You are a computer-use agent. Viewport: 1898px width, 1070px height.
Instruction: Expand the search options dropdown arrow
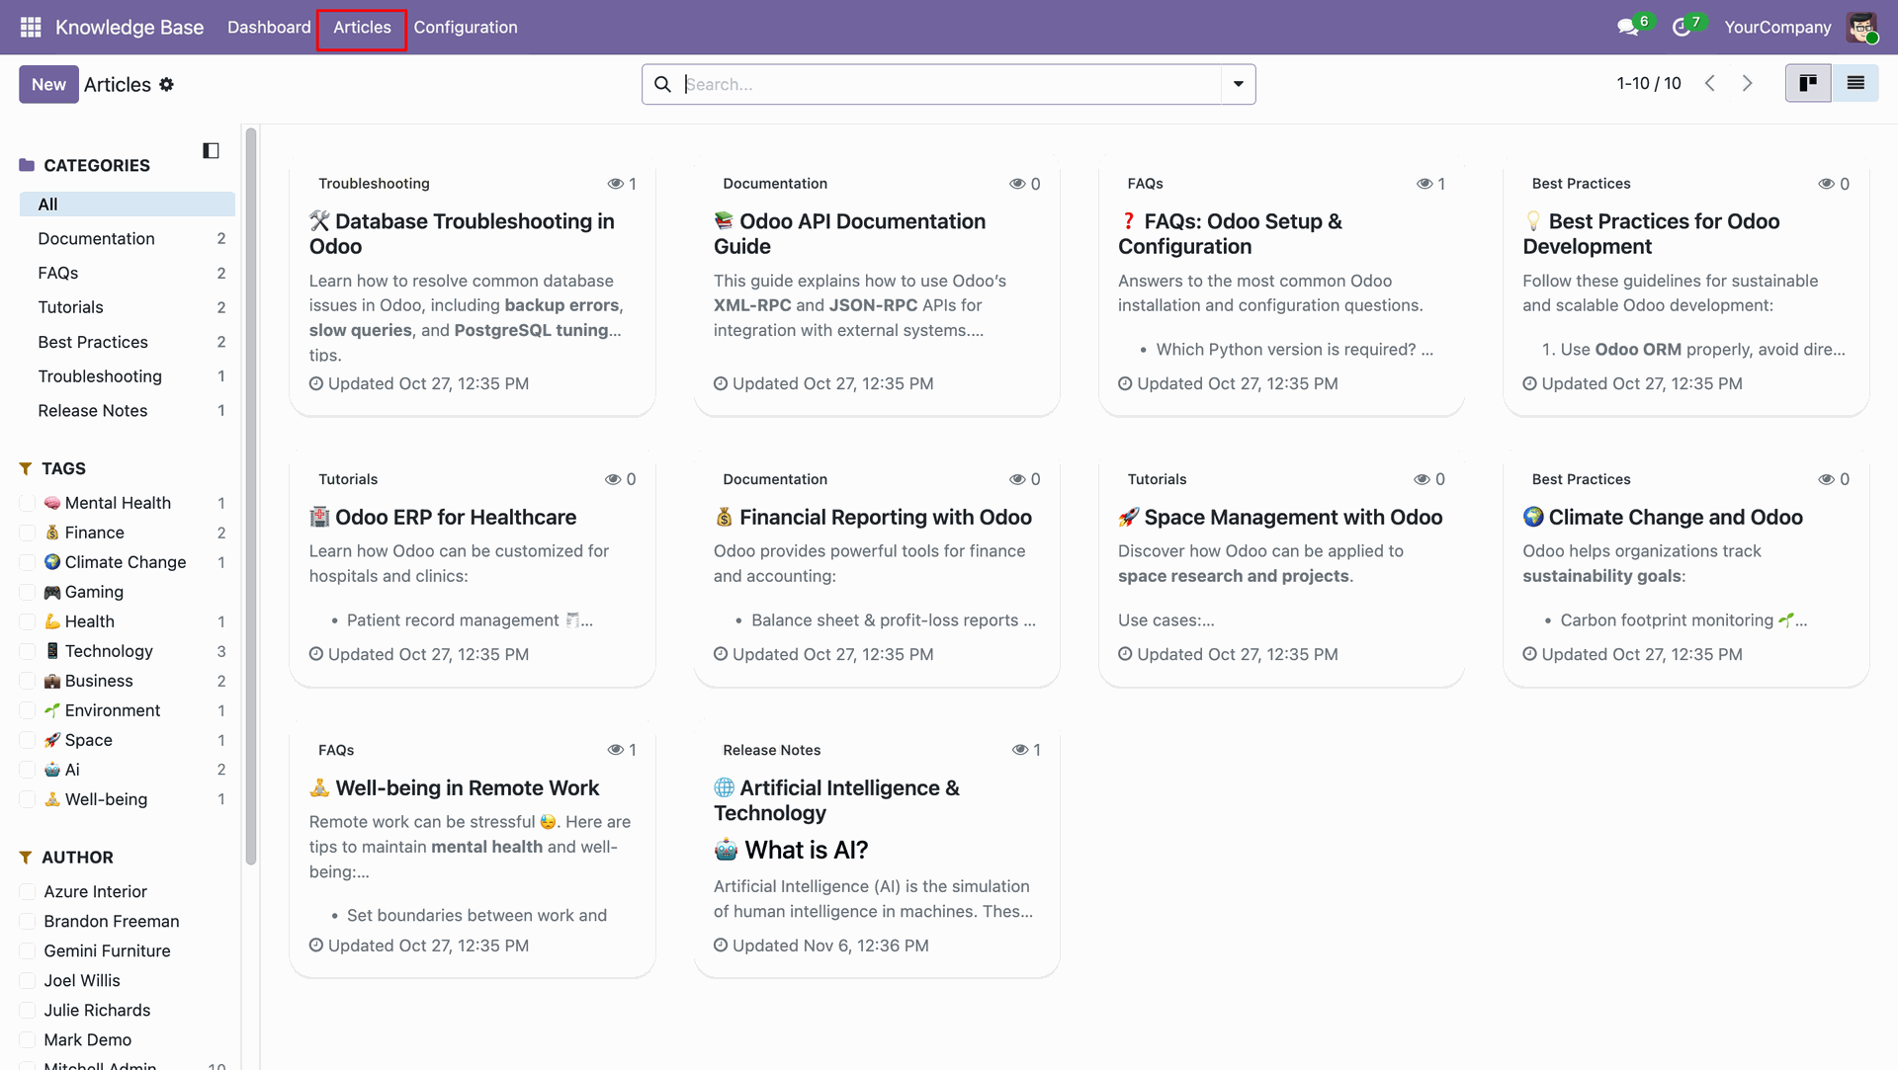point(1238,85)
